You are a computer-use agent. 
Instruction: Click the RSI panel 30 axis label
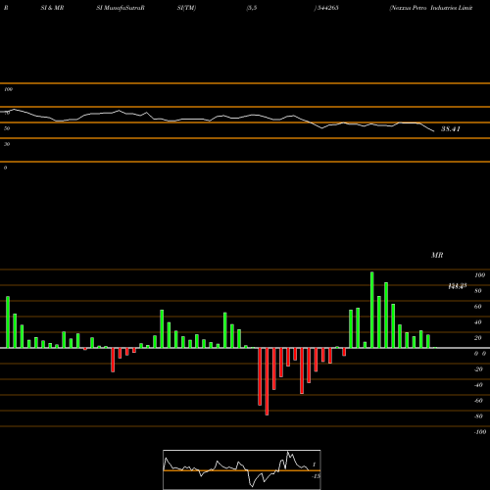pos(7,144)
